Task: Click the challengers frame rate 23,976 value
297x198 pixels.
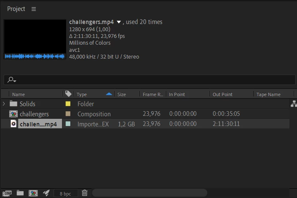Action: point(152,114)
